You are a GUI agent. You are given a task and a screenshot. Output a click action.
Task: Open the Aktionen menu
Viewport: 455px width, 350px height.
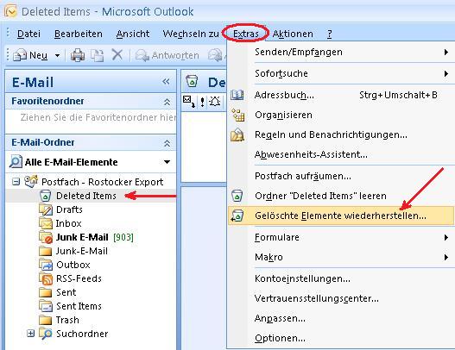(293, 34)
